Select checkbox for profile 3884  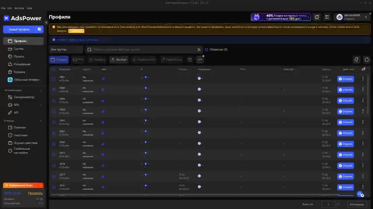tap(54, 101)
